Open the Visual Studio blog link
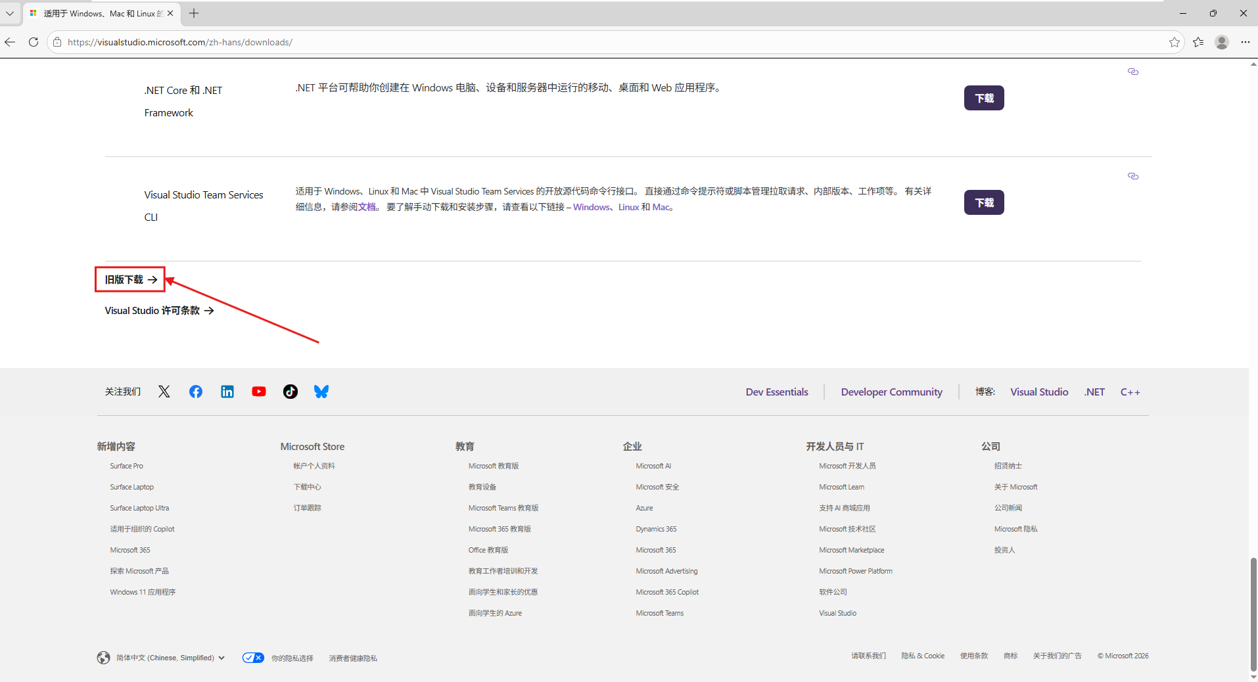The height and width of the screenshot is (682, 1258). coord(1039,392)
